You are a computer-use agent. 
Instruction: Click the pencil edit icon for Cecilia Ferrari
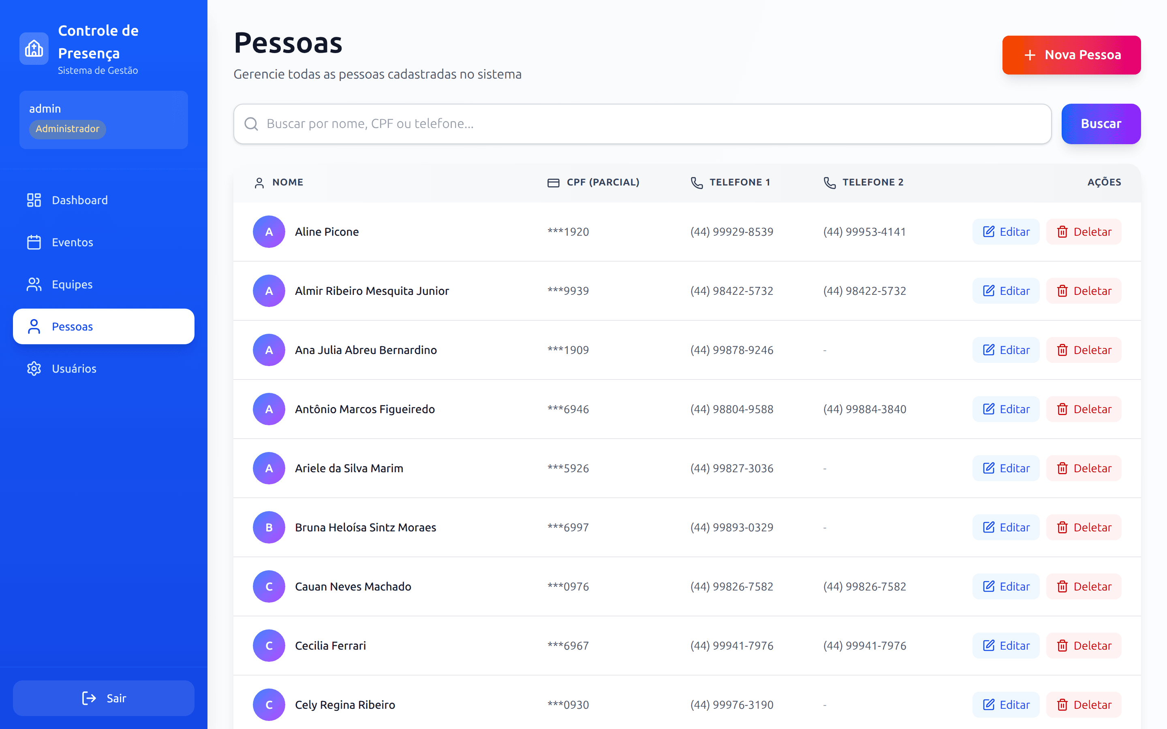(x=989, y=646)
